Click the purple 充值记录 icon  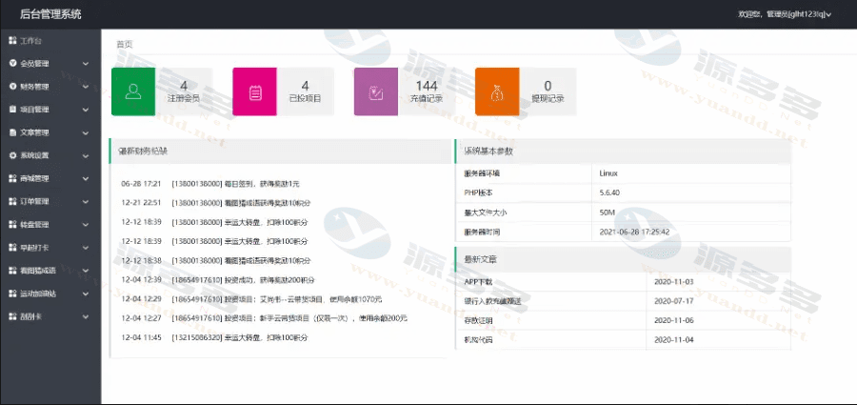(376, 91)
